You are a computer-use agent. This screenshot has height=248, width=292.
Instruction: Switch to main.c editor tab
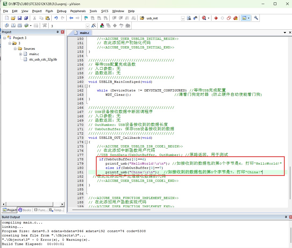(82, 33)
